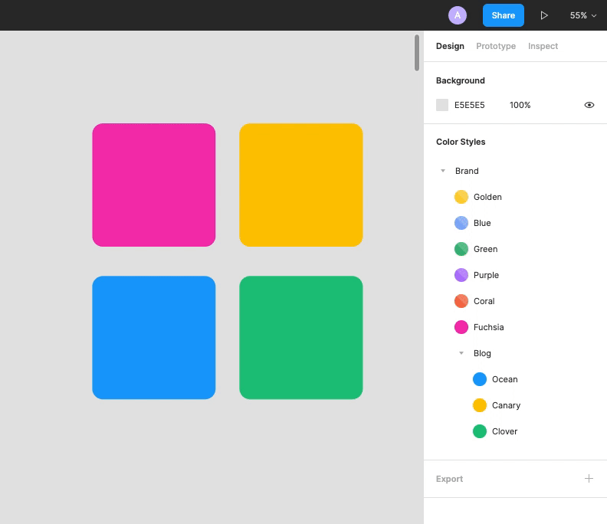Click the Clover style label
607x524 pixels.
point(504,431)
